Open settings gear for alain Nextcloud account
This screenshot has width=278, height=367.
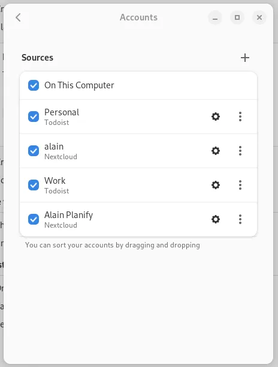216,151
